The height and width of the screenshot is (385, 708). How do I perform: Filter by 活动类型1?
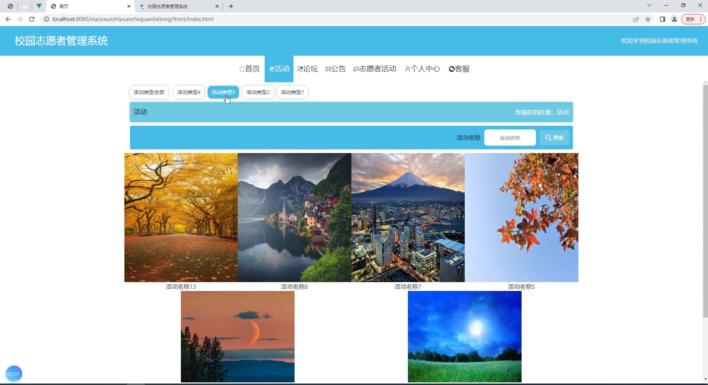[292, 92]
